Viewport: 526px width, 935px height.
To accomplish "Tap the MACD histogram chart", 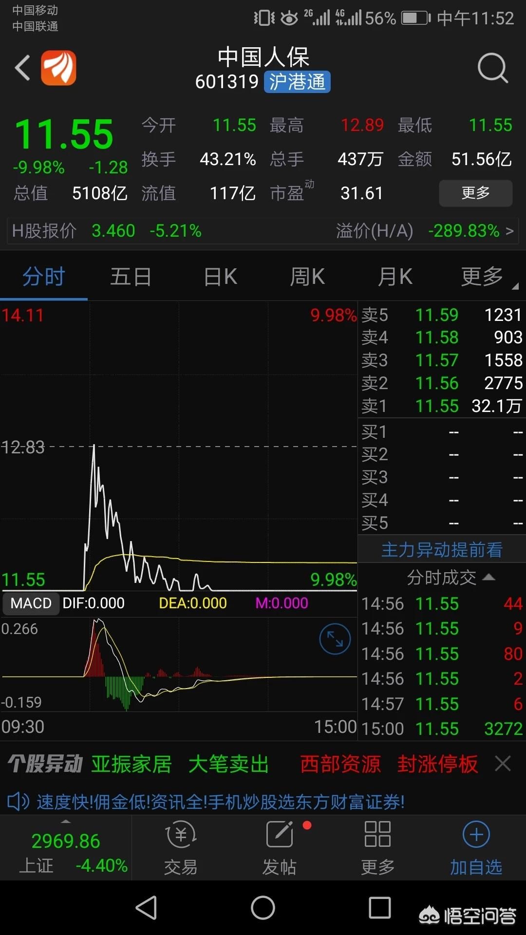I will pyautogui.click(x=179, y=665).
